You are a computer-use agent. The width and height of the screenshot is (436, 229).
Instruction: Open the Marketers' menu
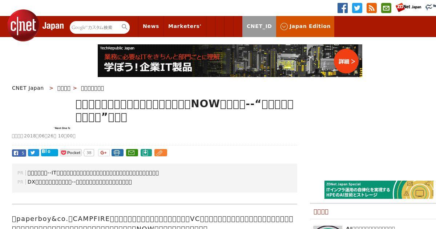(x=185, y=26)
